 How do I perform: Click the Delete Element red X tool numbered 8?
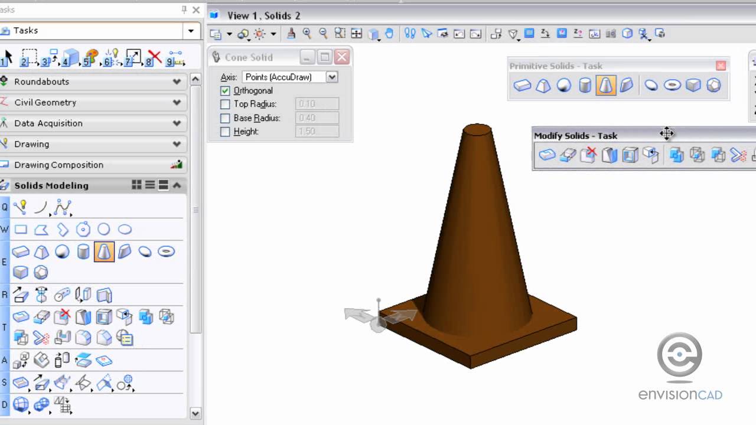coord(154,58)
